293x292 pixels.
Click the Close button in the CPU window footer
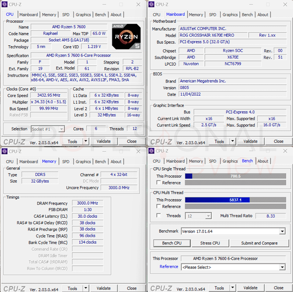(132, 141)
